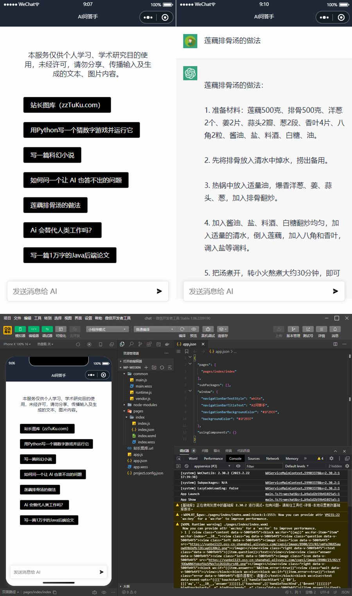Tap 莲藕排骨汤的做法 button in top-left phone screen

[56, 205]
